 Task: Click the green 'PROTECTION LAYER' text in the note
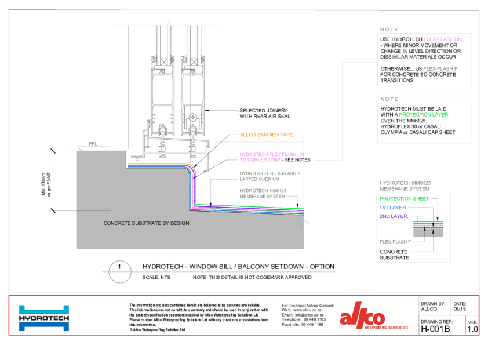[424, 115]
